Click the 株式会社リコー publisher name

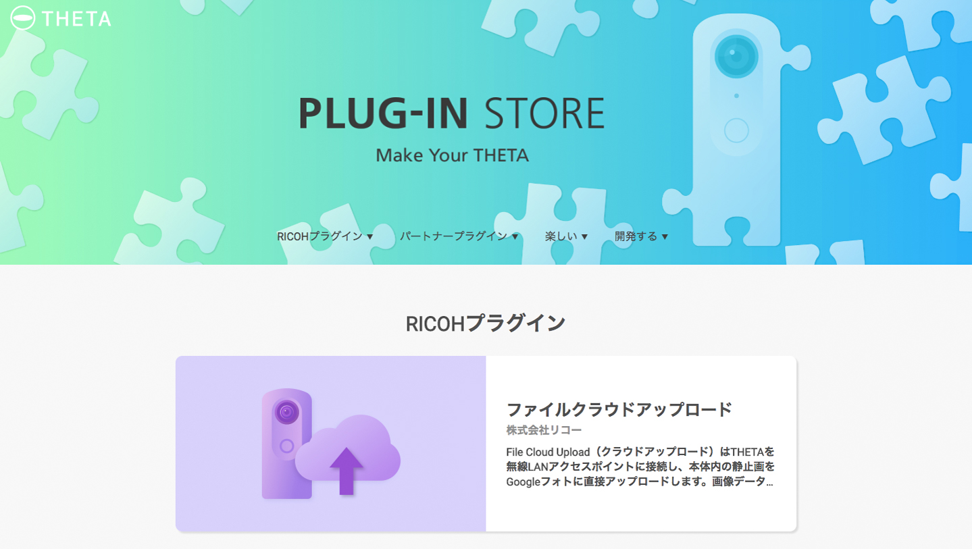(x=544, y=430)
